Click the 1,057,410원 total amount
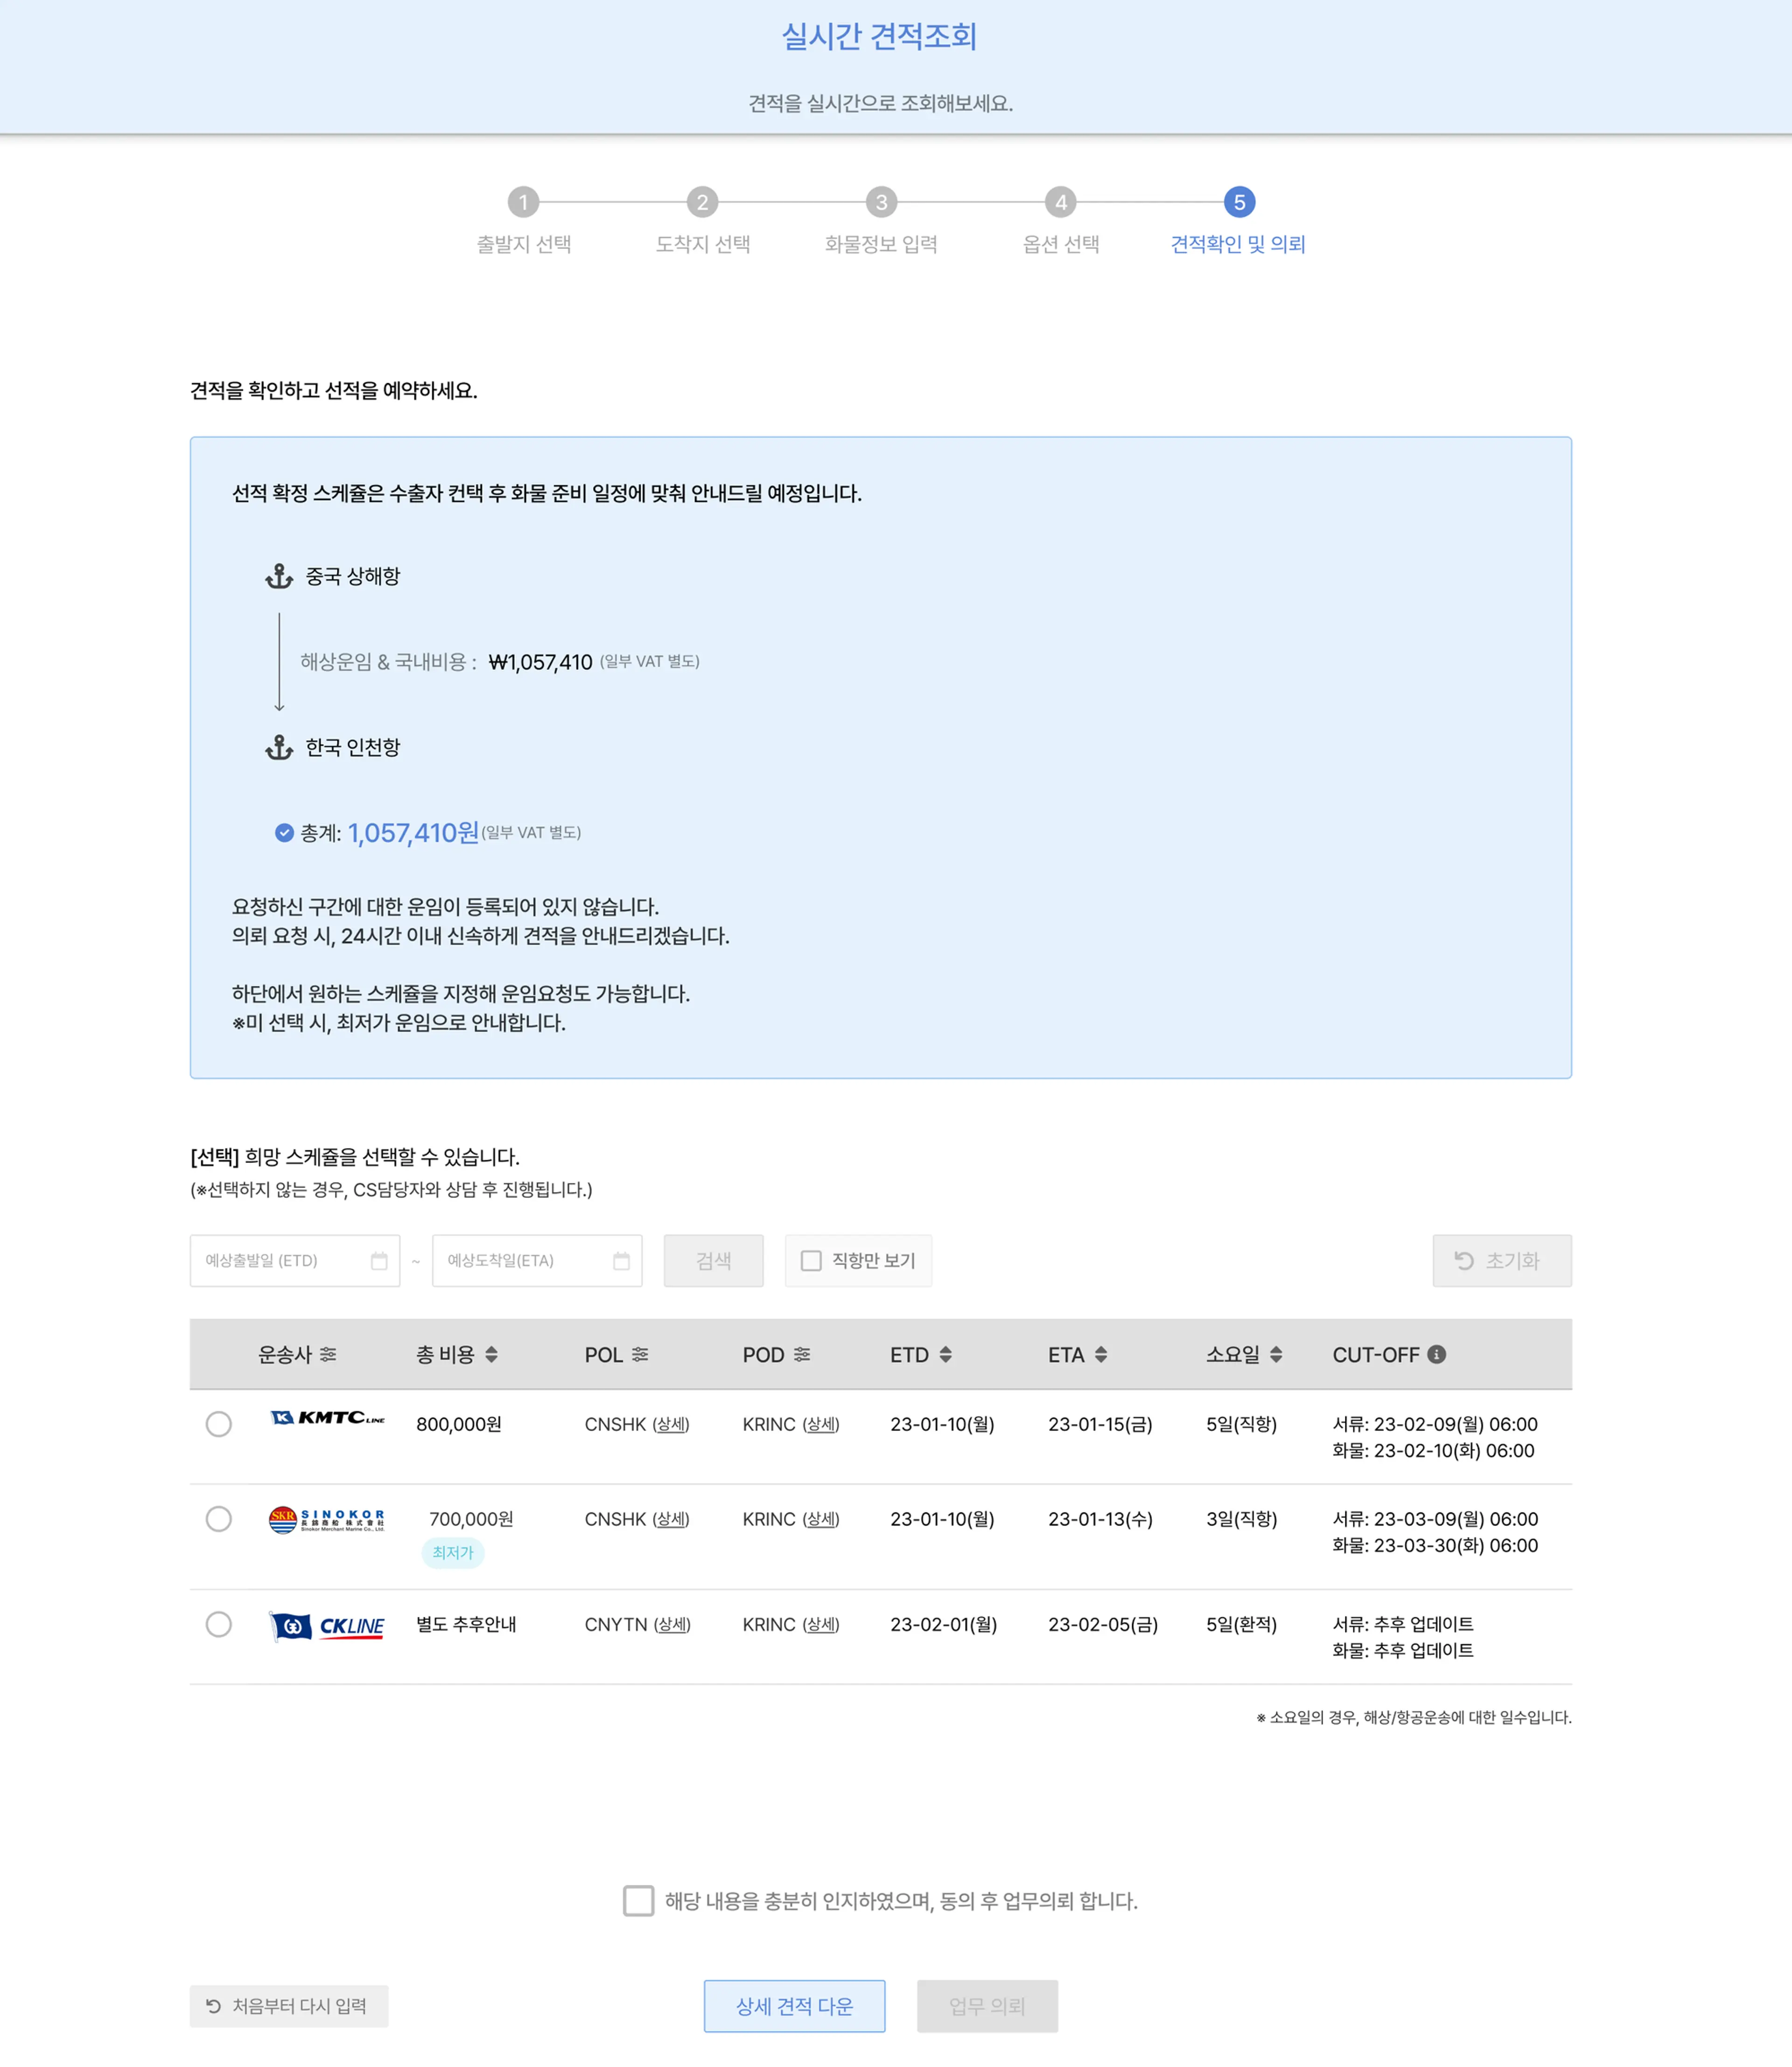 point(413,832)
